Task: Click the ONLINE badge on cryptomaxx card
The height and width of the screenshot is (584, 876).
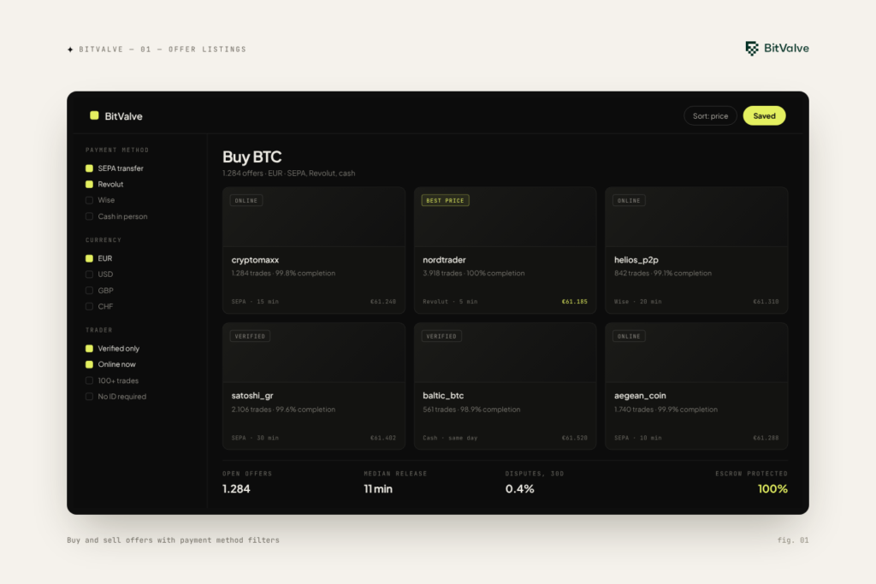Action: pyautogui.click(x=246, y=200)
